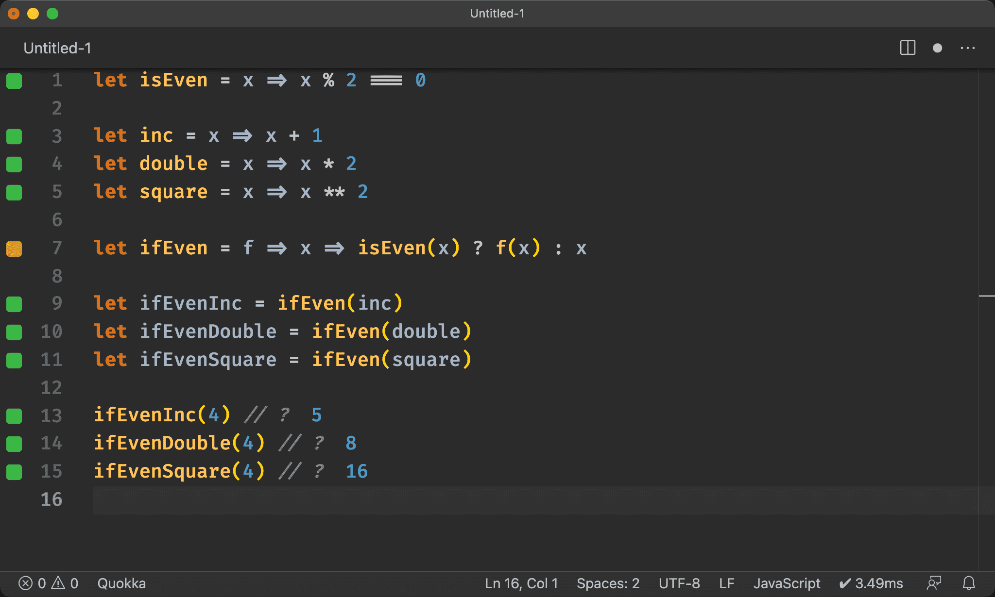Screen dimensions: 995x597
Task: Click line number 12 in gutter
Action: point(51,388)
